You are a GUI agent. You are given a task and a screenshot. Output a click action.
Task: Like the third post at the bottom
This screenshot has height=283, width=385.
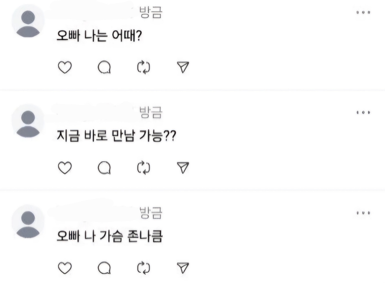pos(65,268)
